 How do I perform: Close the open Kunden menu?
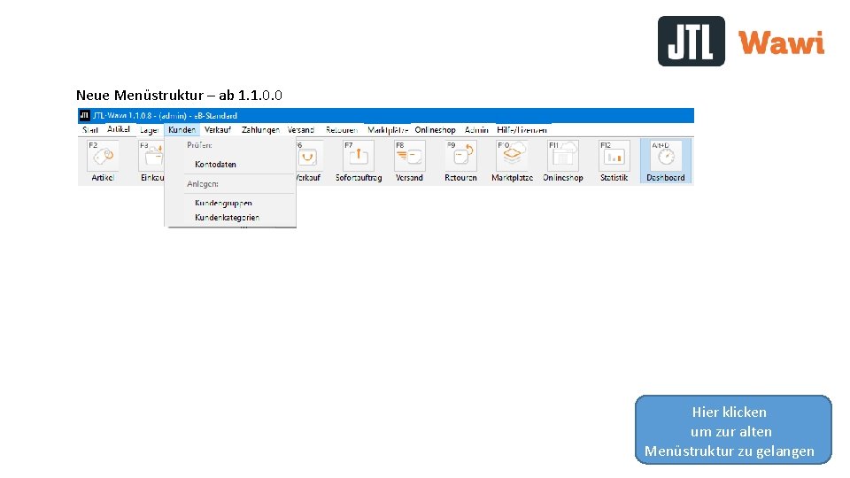182,130
